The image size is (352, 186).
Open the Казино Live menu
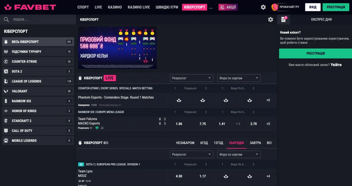coord(139,7)
